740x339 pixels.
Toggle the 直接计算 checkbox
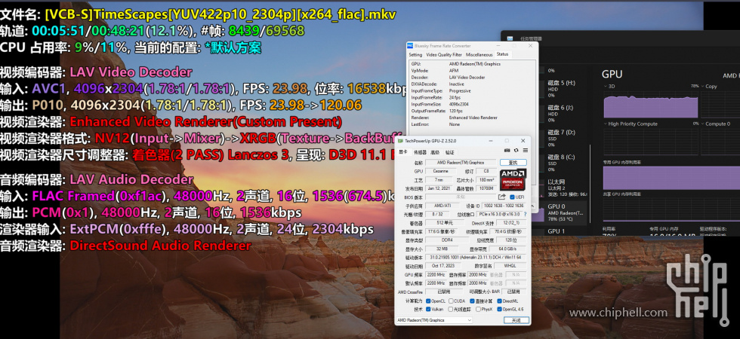(x=473, y=301)
